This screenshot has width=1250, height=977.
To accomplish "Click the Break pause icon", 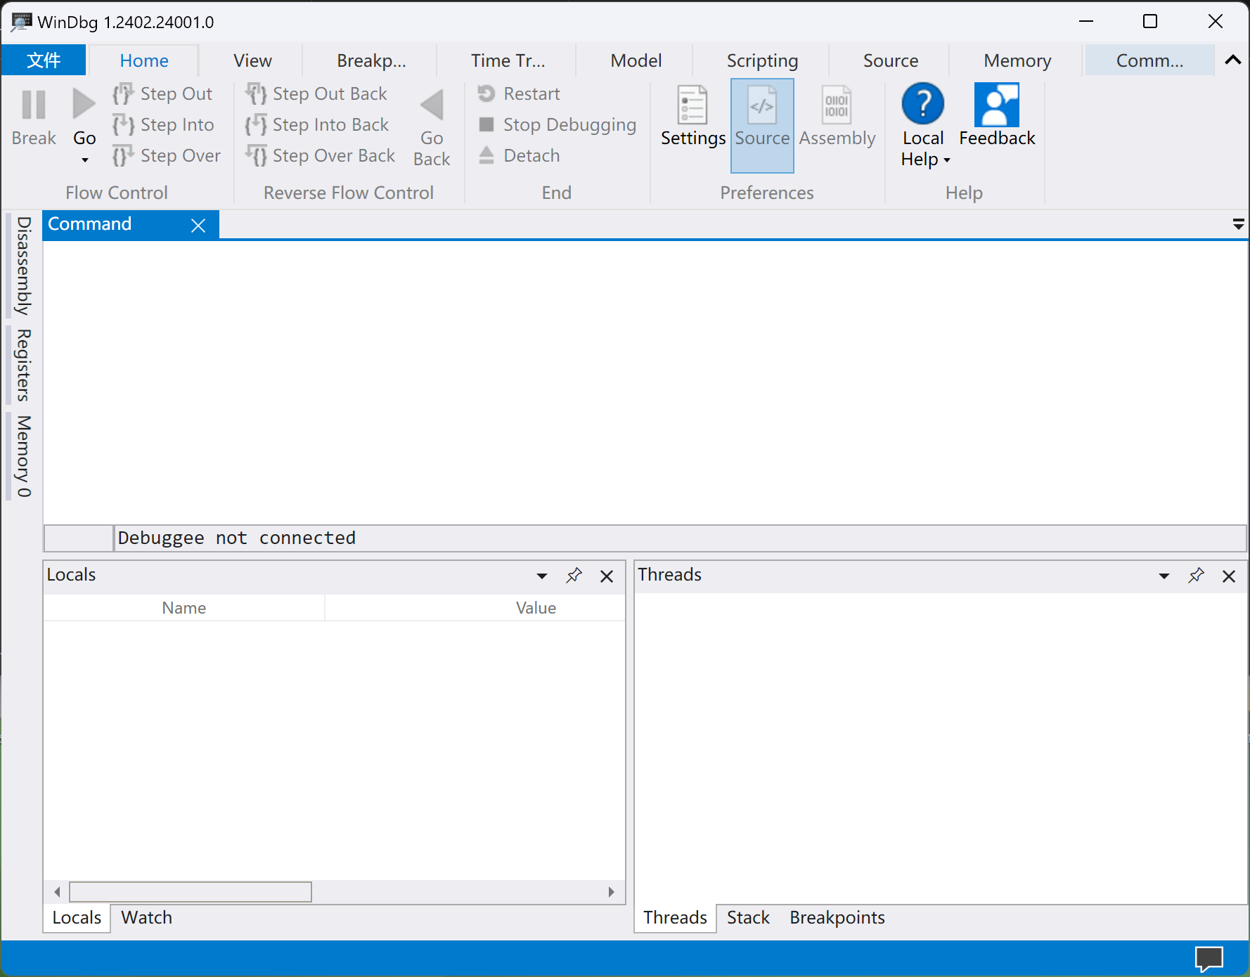I will coord(34,105).
